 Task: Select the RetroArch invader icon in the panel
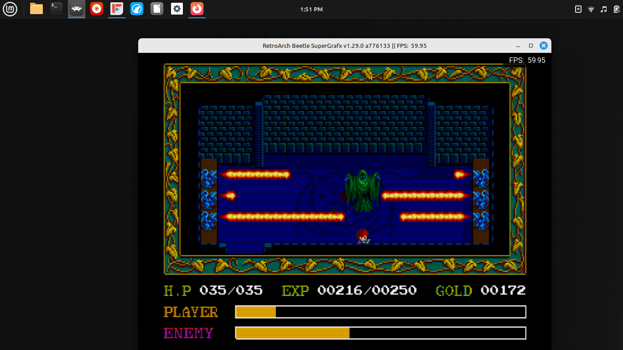(x=77, y=9)
